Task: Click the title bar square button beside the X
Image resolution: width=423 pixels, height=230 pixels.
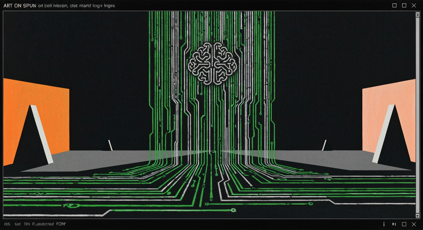Action: click(404, 5)
